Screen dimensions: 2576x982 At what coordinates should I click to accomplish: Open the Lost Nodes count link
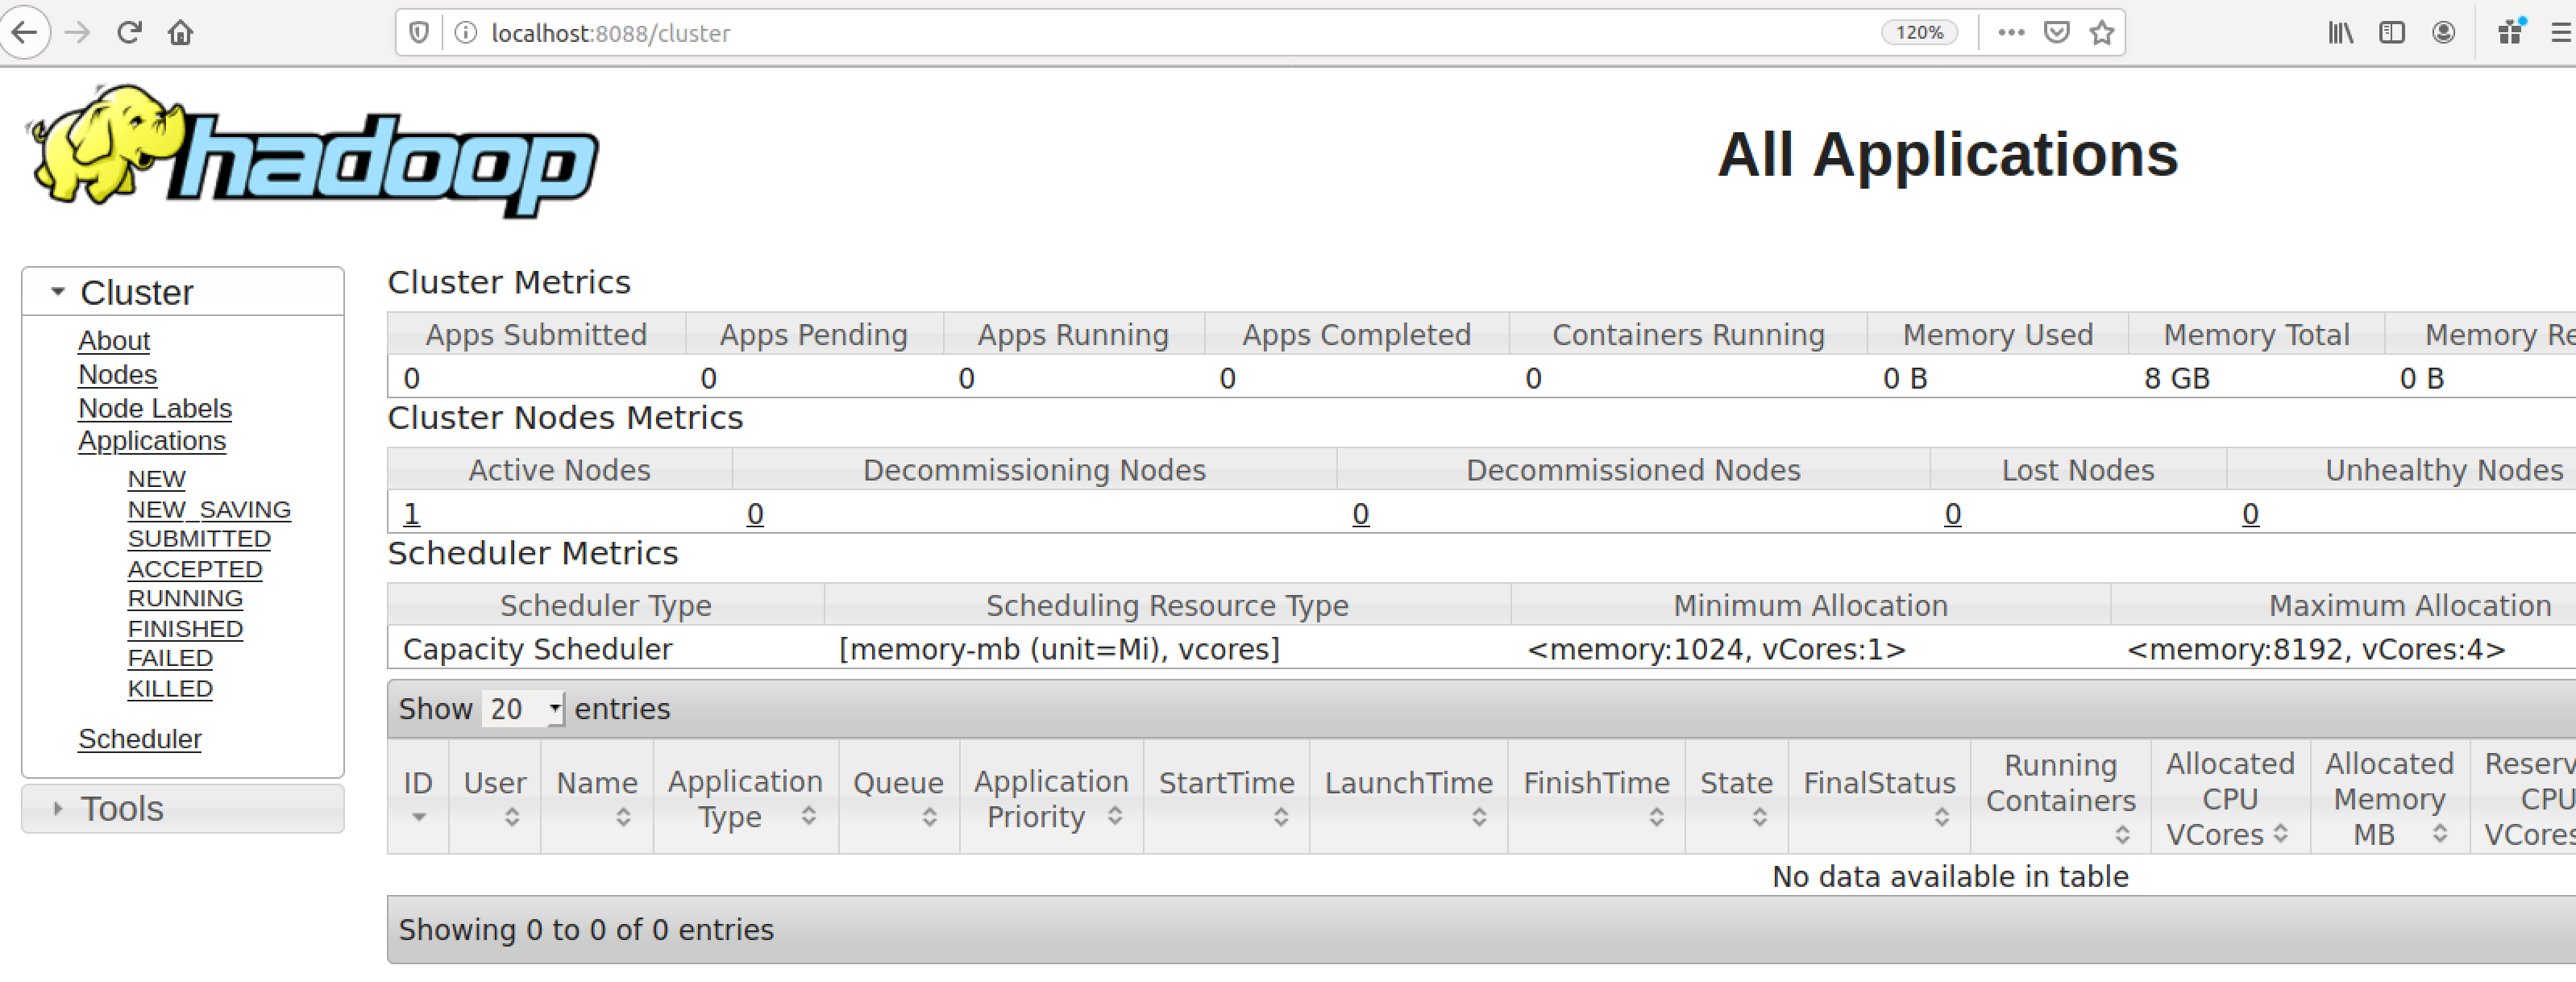1952,514
